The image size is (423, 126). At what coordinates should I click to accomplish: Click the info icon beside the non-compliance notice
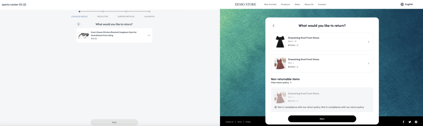coord(275,107)
